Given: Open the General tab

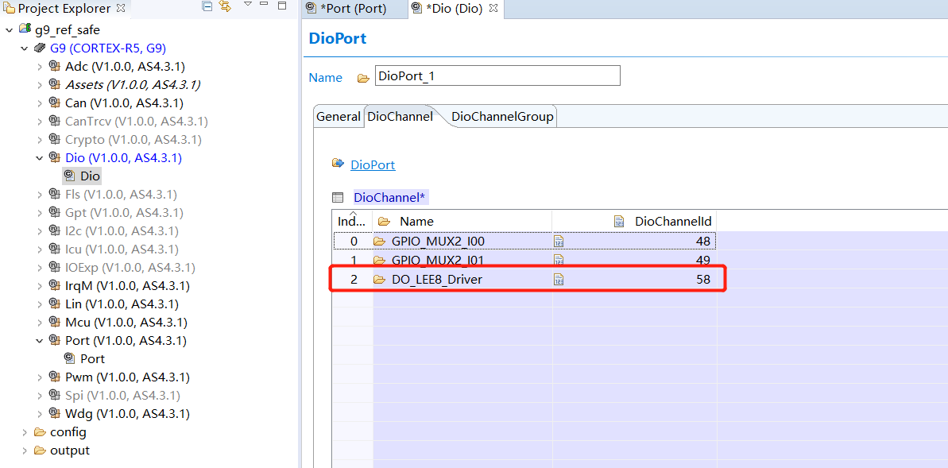Looking at the screenshot, I should [338, 117].
